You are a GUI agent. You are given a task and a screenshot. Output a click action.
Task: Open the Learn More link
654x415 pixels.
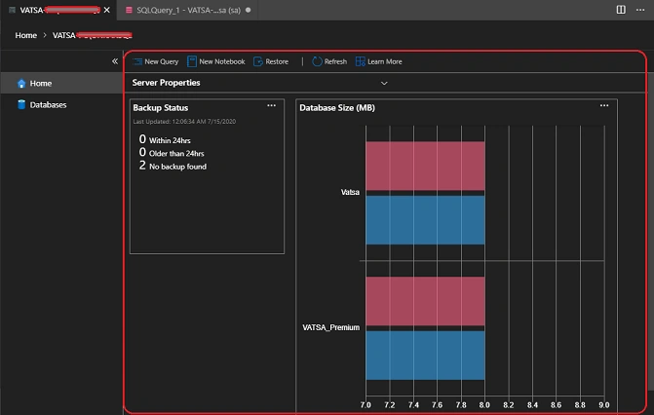coord(379,61)
